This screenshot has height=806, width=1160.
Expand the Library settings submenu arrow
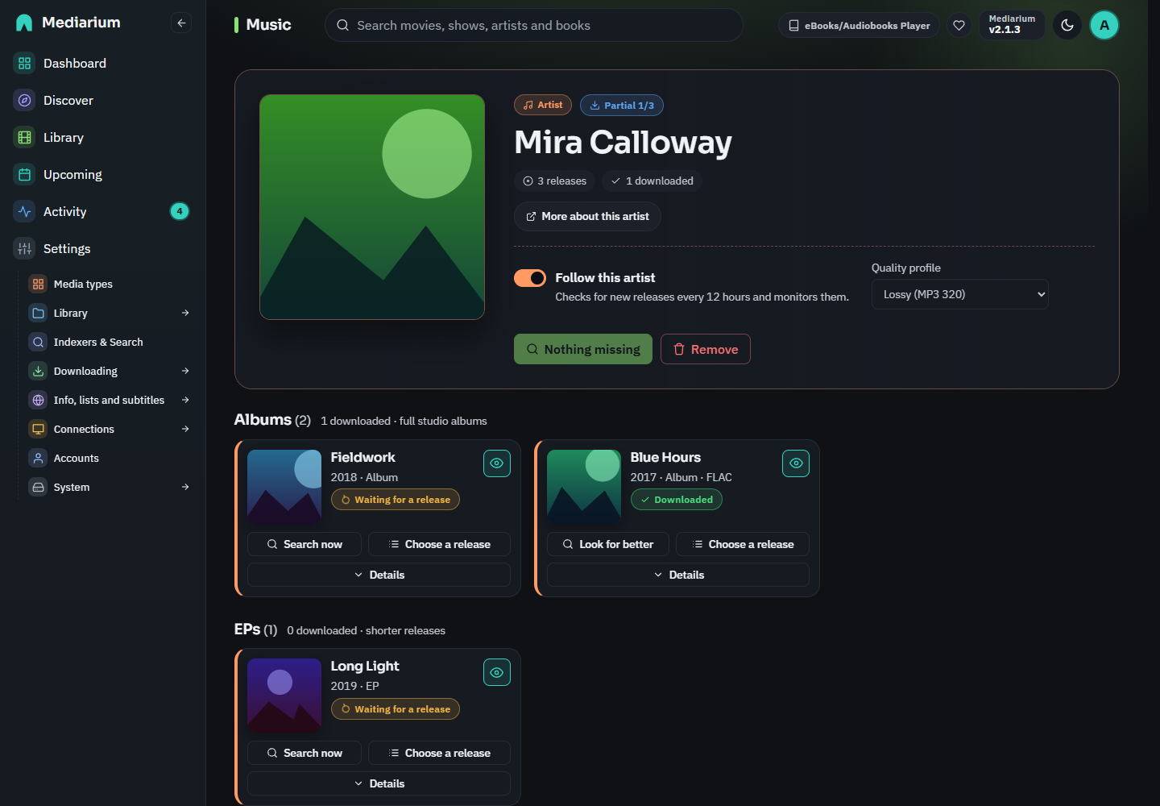(x=185, y=313)
